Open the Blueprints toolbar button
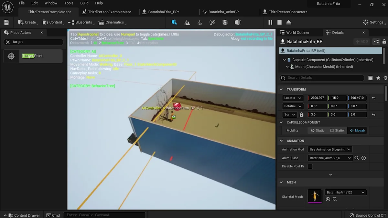The height and width of the screenshot is (218, 388). tap(81, 22)
